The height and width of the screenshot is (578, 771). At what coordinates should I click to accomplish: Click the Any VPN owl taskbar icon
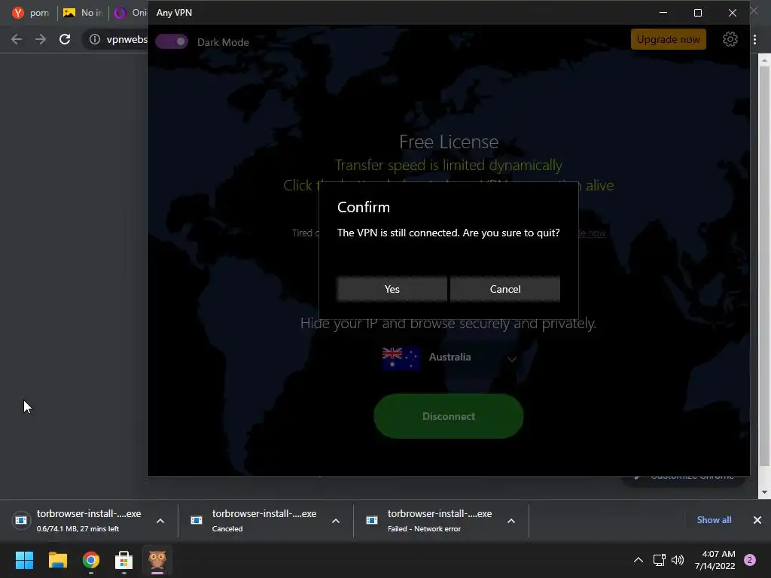pos(157,560)
